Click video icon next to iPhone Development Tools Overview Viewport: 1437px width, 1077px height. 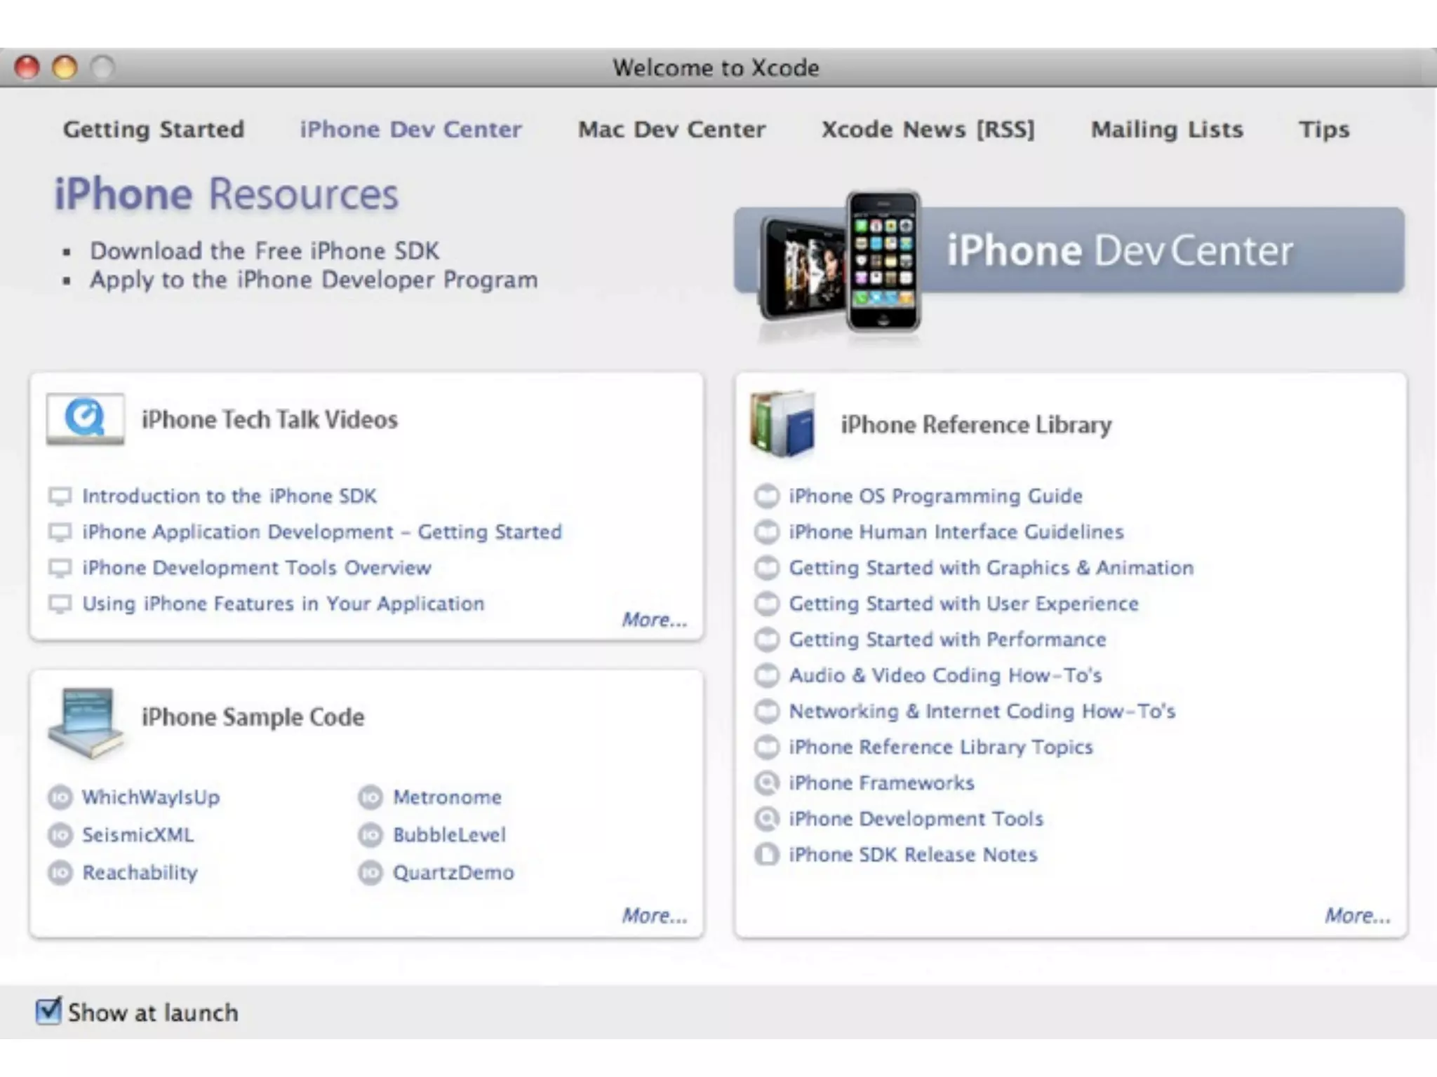(x=60, y=568)
